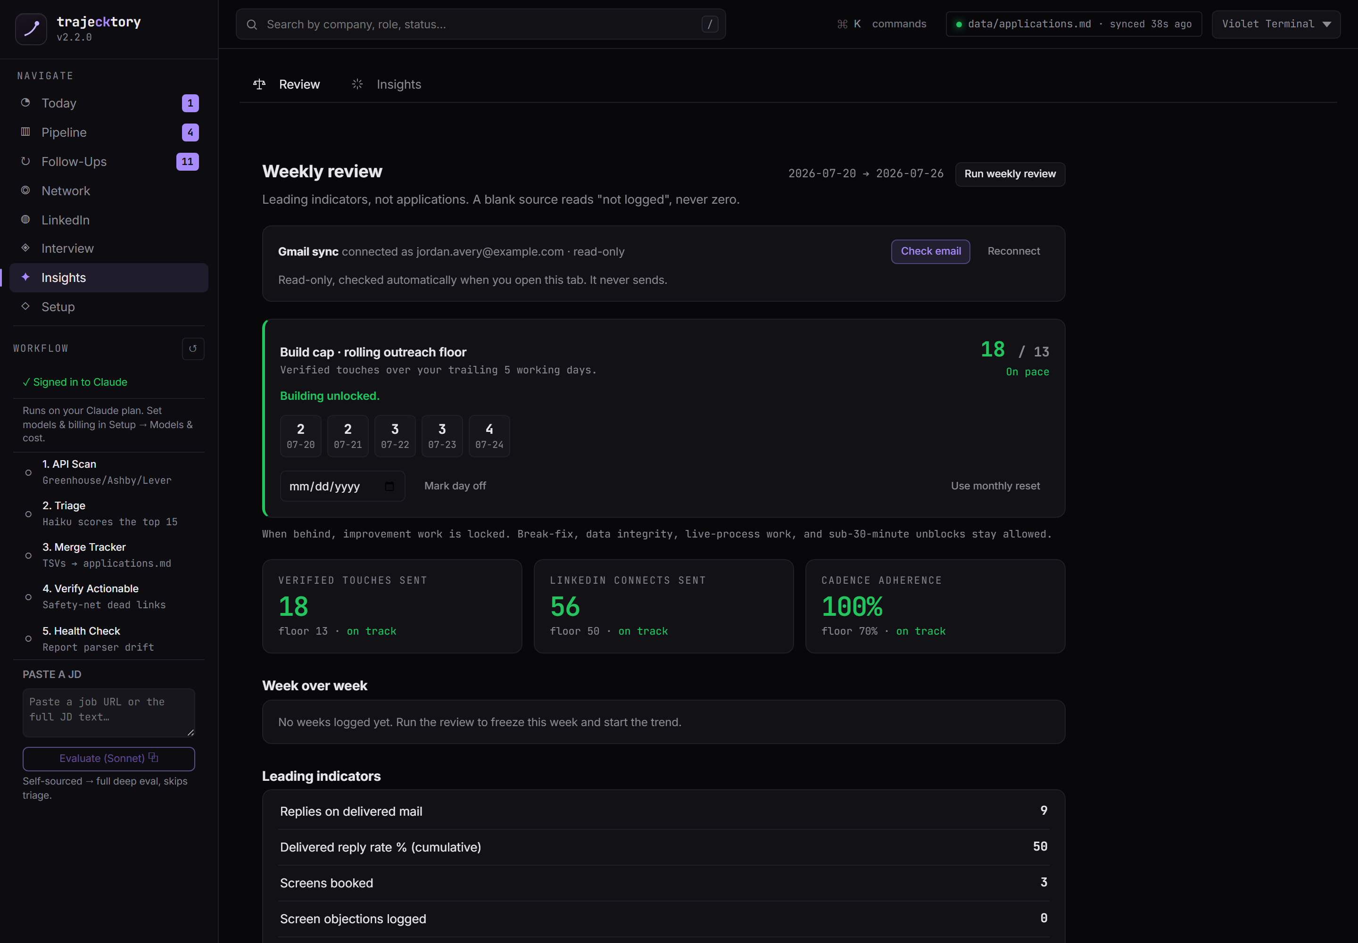1358x943 pixels.
Task: Open Today from the sidebar icon
Action: [25, 102]
